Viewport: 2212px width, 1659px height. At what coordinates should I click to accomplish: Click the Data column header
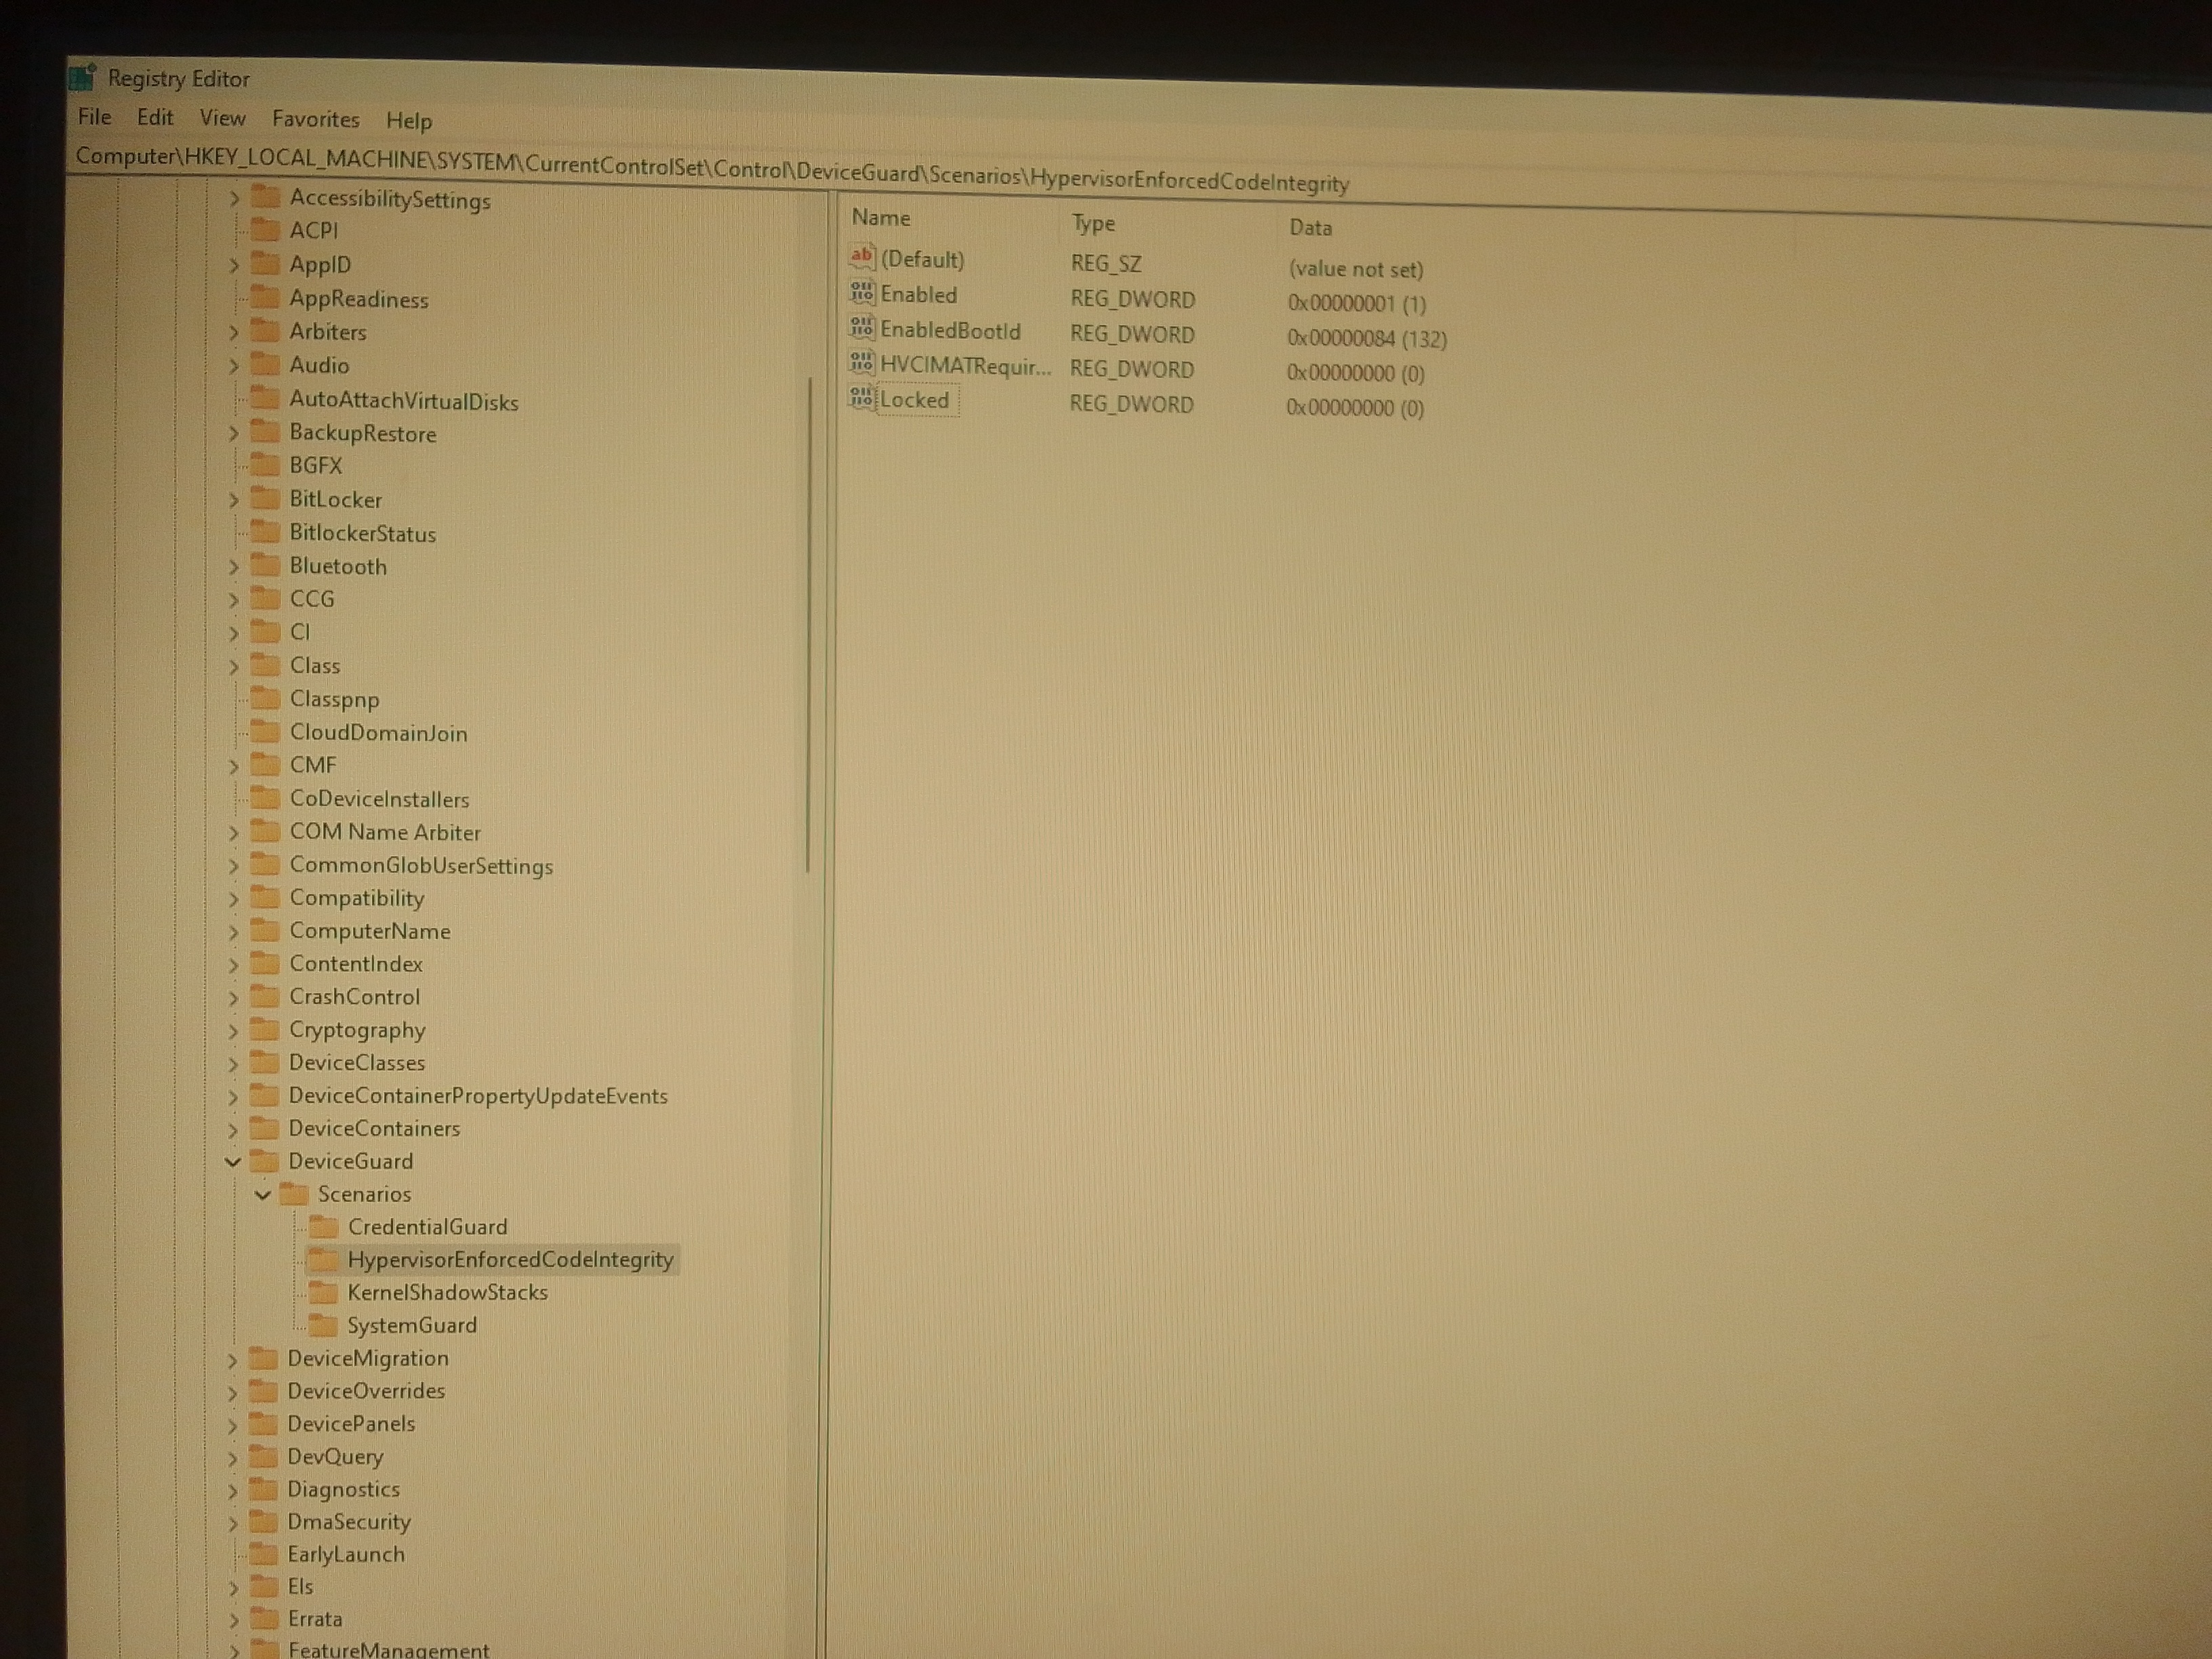pos(1310,228)
